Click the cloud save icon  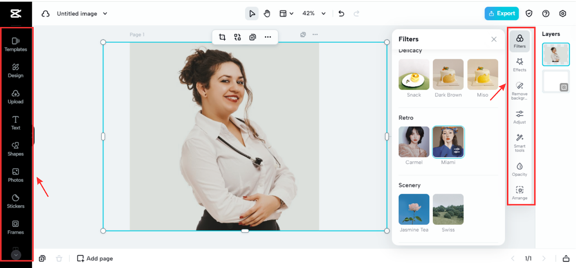[x=46, y=14]
